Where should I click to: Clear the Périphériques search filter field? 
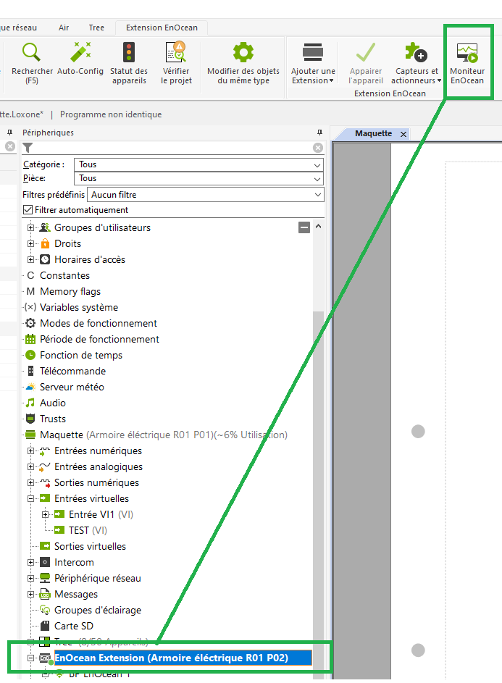click(317, 148)
